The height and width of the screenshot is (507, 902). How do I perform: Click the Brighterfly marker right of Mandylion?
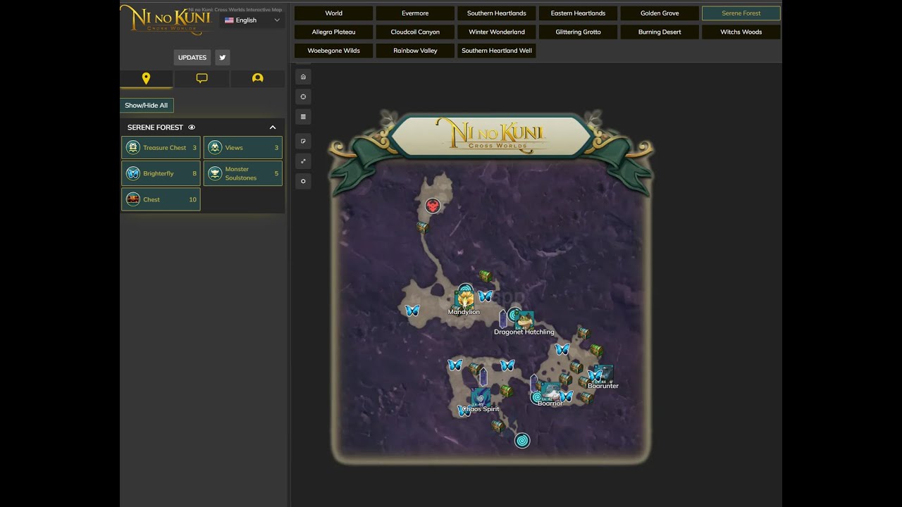pos(485,296)
